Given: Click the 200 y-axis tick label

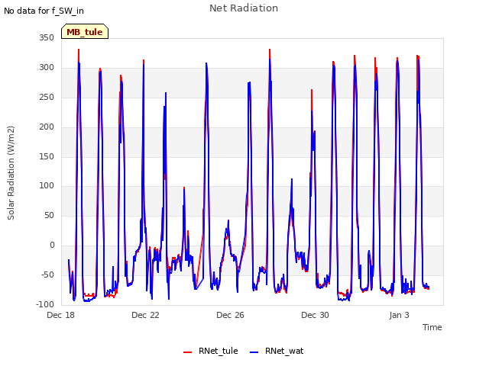Looking at the screenshot, I should point(47,127).
